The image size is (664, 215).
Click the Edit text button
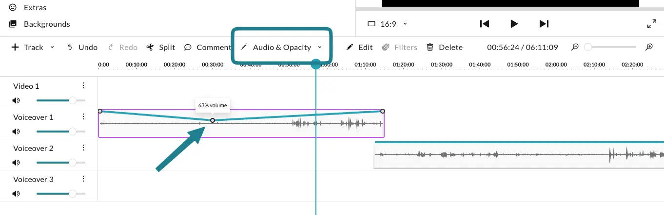(x=366, y=47)
